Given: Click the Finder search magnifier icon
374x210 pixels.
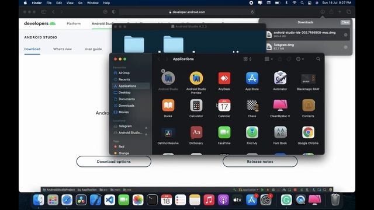Looking at the screenshot, I should pos(318,59).
